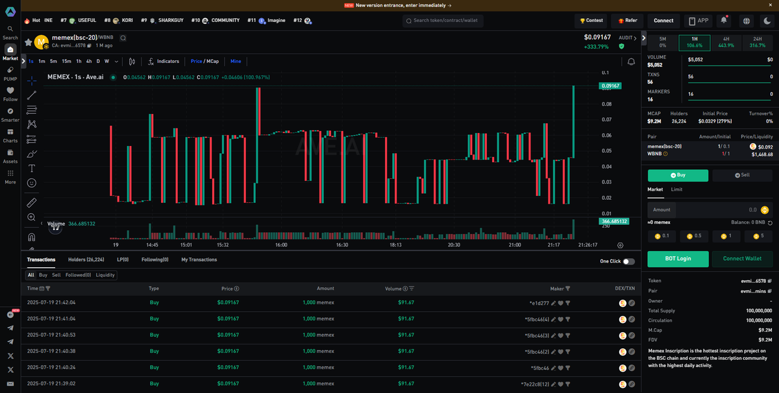Switch to the LP(0) tab
Image resolution: width=779 pixels, height=393 pixels.
(123, 259)
